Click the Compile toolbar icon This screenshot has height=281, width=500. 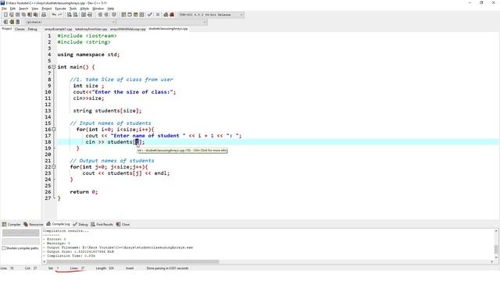click(123, 15)
